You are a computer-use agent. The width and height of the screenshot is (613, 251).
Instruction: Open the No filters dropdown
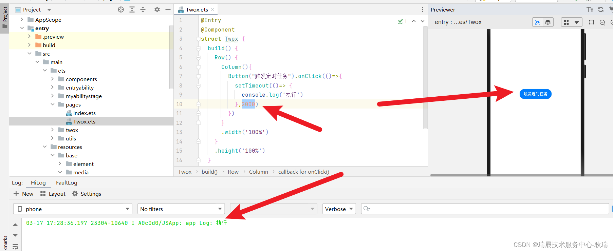tap(181, 209)
